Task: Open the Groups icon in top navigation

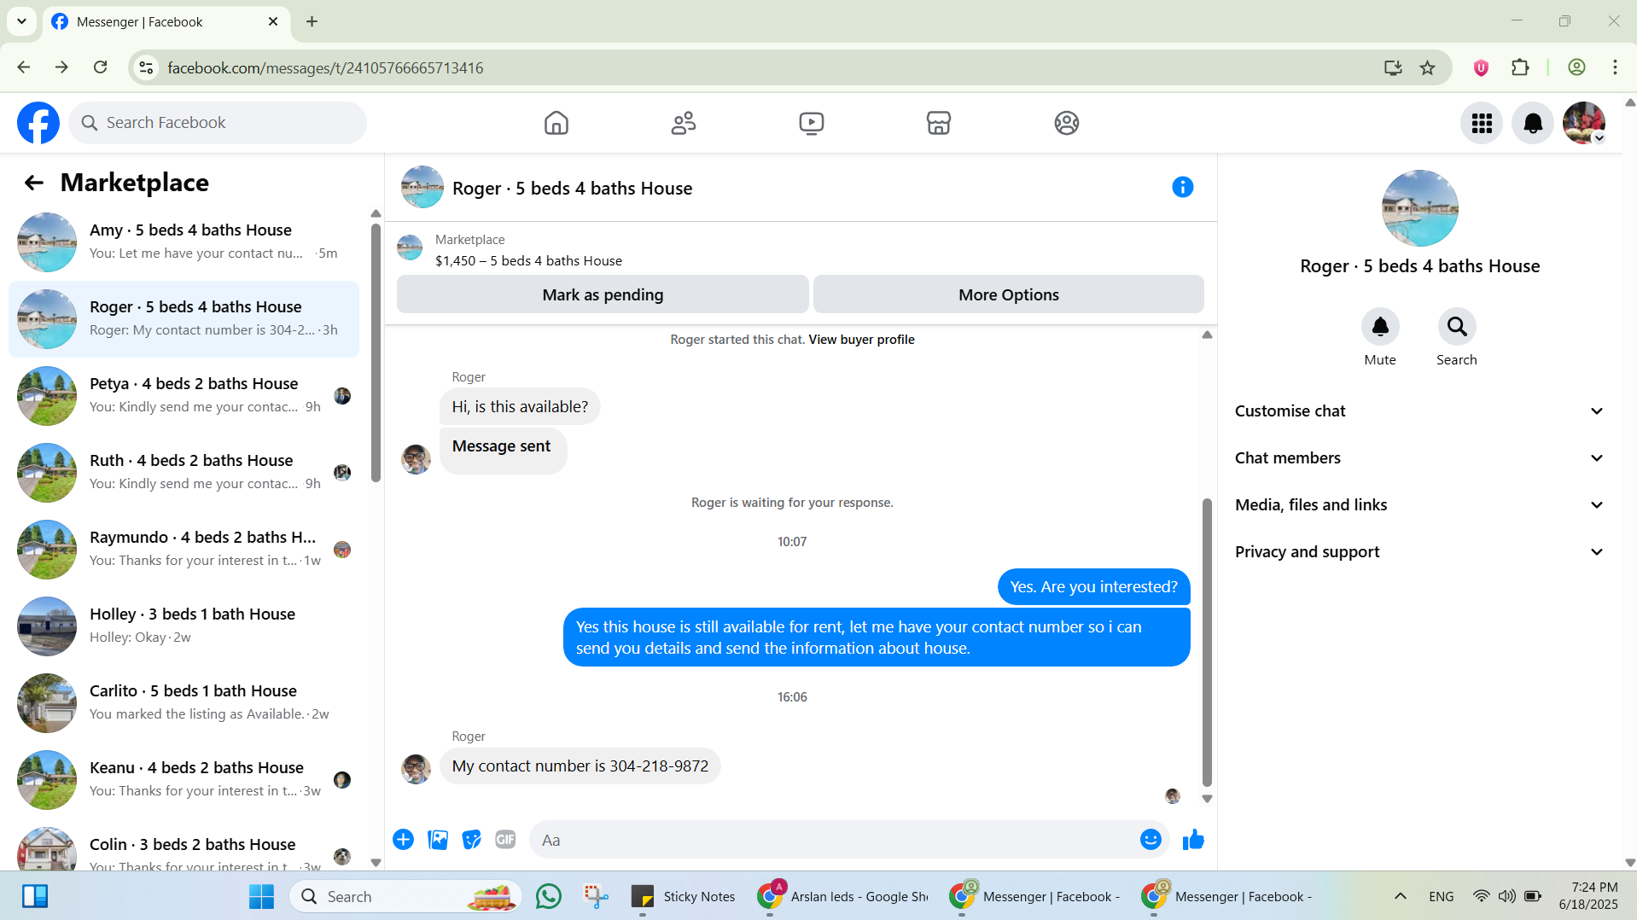Action: coord(1067,123)
